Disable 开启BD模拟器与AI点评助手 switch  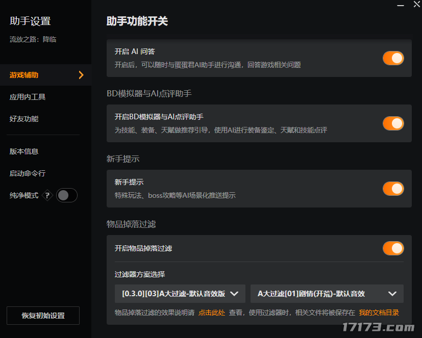tap(393, 123)
